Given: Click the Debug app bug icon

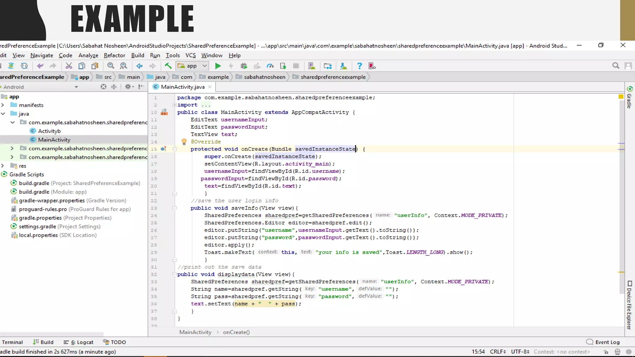Looking at the screenshot, I should (x=244, y=66).
